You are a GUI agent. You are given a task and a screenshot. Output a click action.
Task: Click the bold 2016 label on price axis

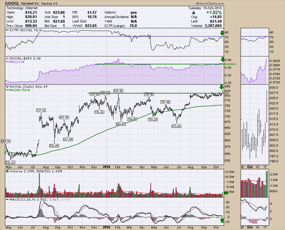pos(107,167)
